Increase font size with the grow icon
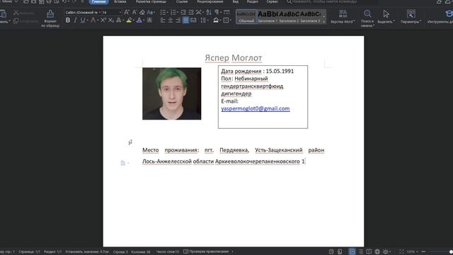 tap(127, 13)
